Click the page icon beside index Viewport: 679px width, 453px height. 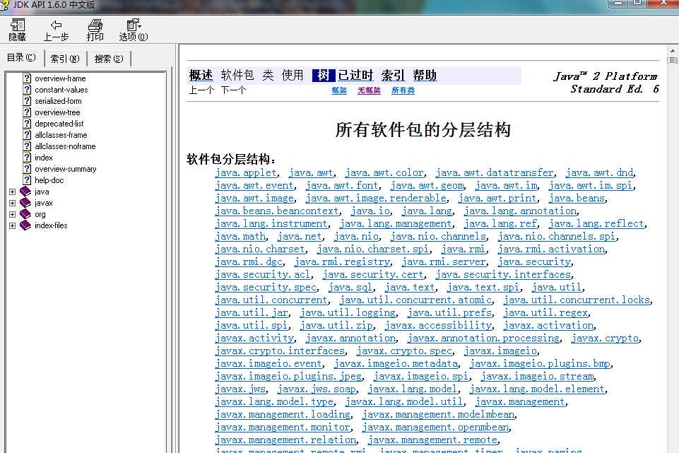(27, 157)
